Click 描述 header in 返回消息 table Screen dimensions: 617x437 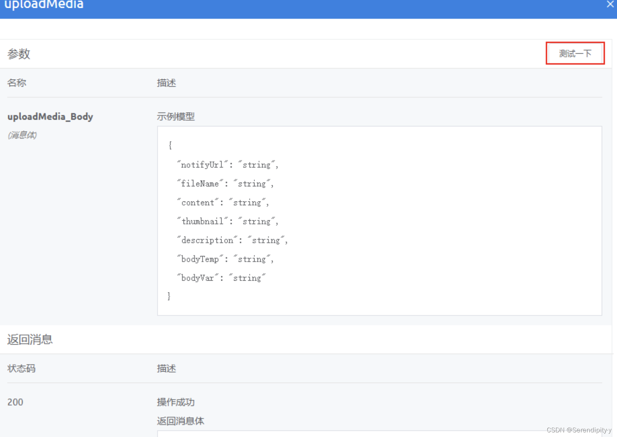[166, 368]
